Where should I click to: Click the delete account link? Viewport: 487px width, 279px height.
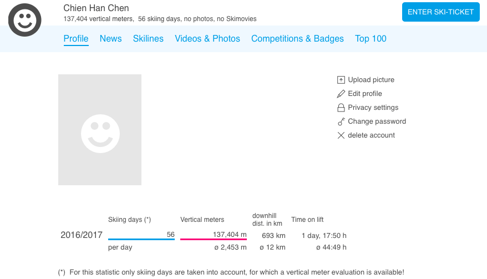click(372, 135)
